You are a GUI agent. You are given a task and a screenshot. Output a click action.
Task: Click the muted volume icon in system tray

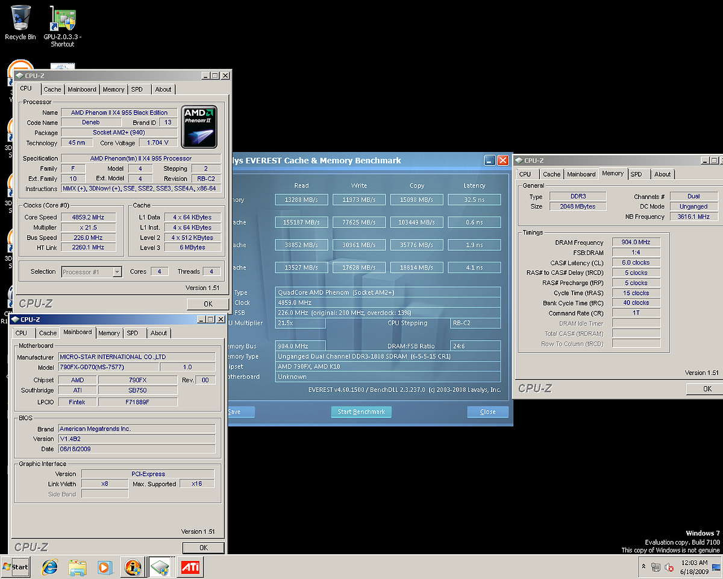(669, 568)
